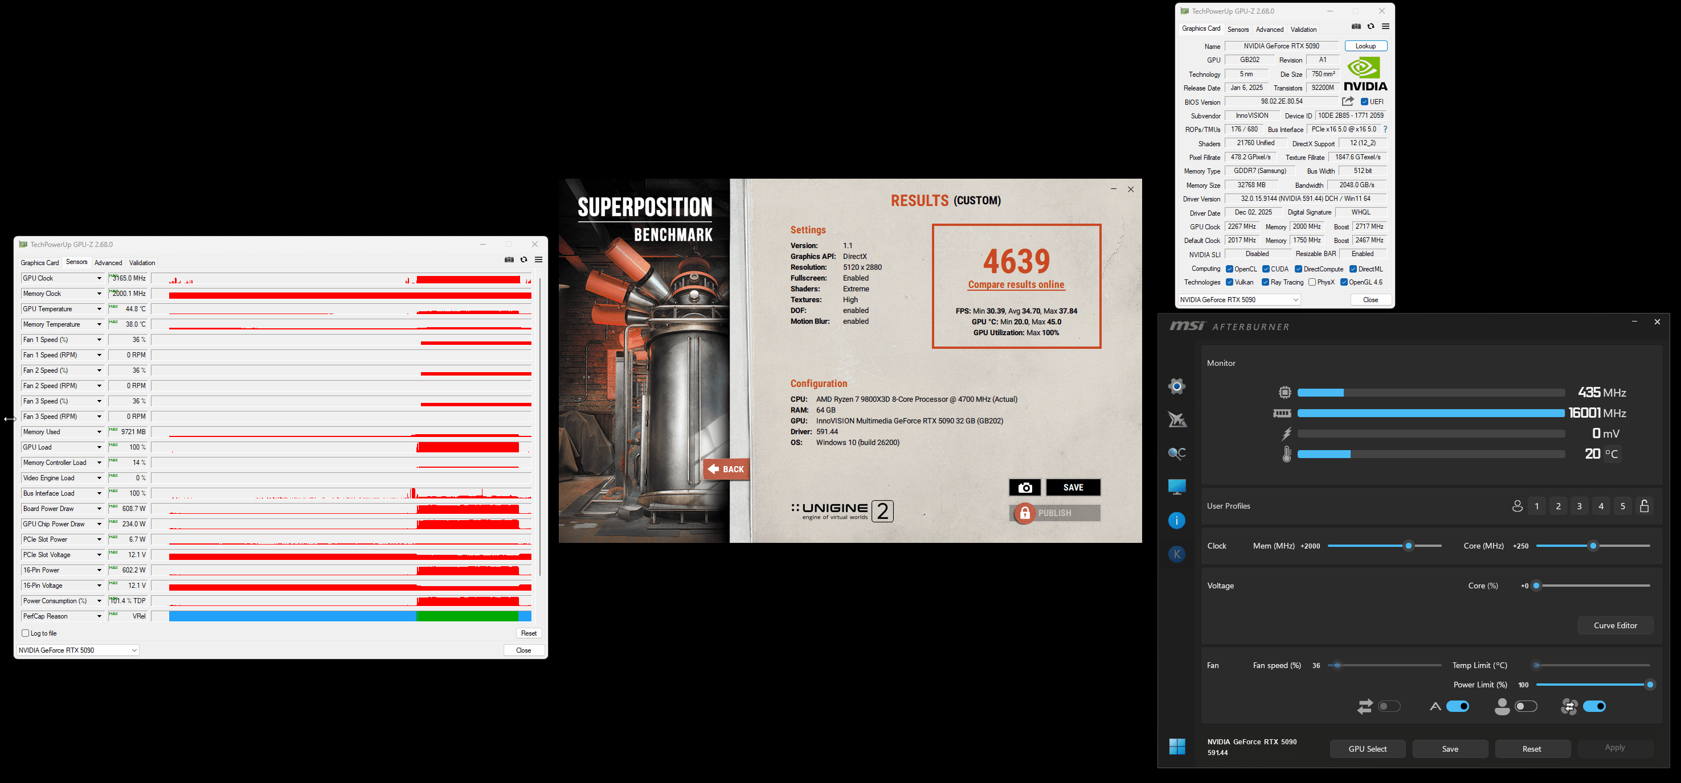Click the profile lock icon
This screenshot has width=1681, height=783.
(1645, 506)
